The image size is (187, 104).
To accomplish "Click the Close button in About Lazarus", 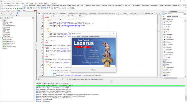I will pos(93,70).
